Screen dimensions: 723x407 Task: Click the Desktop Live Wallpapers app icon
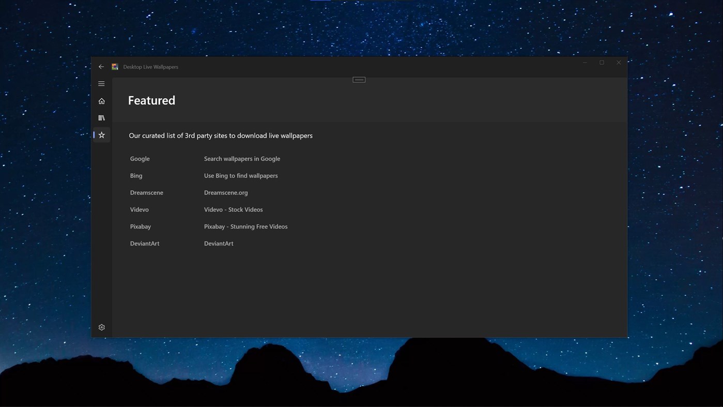coord(115,67)
